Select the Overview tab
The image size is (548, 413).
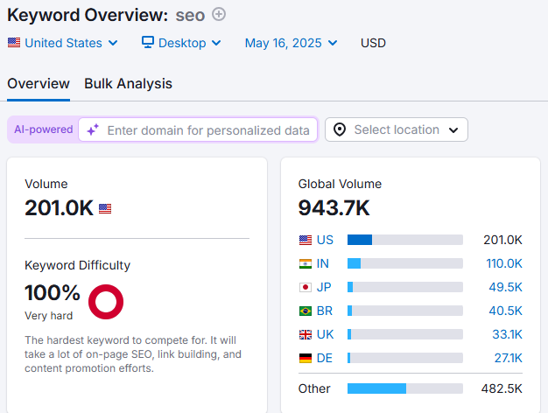[39, 84]
